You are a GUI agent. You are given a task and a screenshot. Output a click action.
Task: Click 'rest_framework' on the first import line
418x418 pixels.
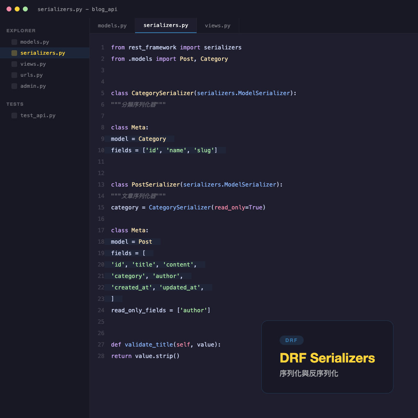152,47
